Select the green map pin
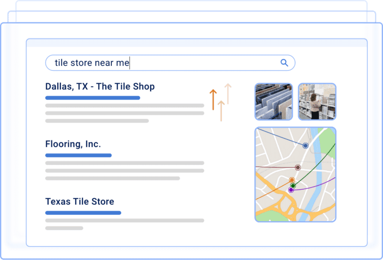The width and height of the screenshot is (383, 260). (x=293, y=186)
